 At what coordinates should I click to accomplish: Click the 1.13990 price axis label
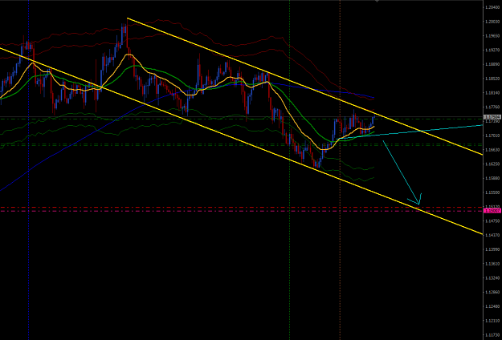pos(492,249)
